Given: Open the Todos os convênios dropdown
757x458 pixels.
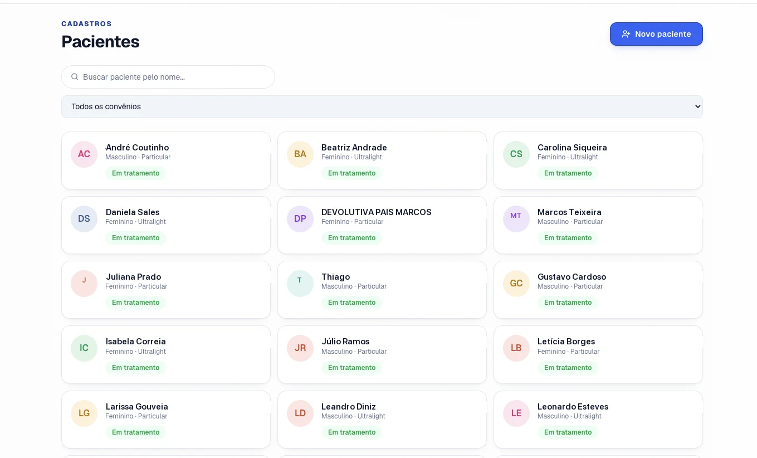Looking at the screenshot, I should tap(382, 106).
